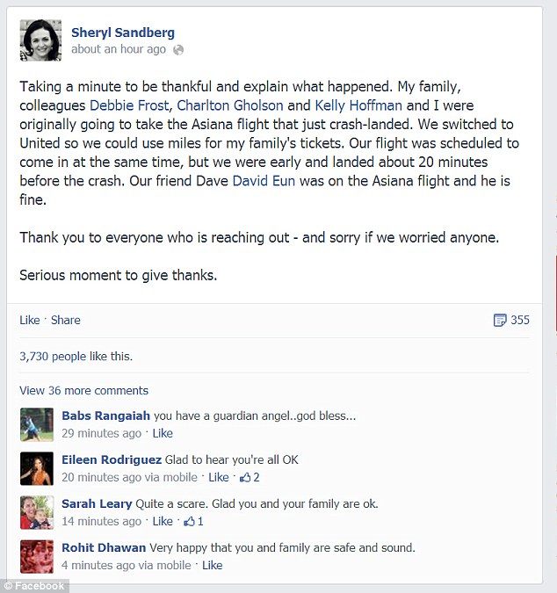The image size is (557, 593).
Task: Open Sarah Leary's avatar thumbnail
Action: coord(37,512)
